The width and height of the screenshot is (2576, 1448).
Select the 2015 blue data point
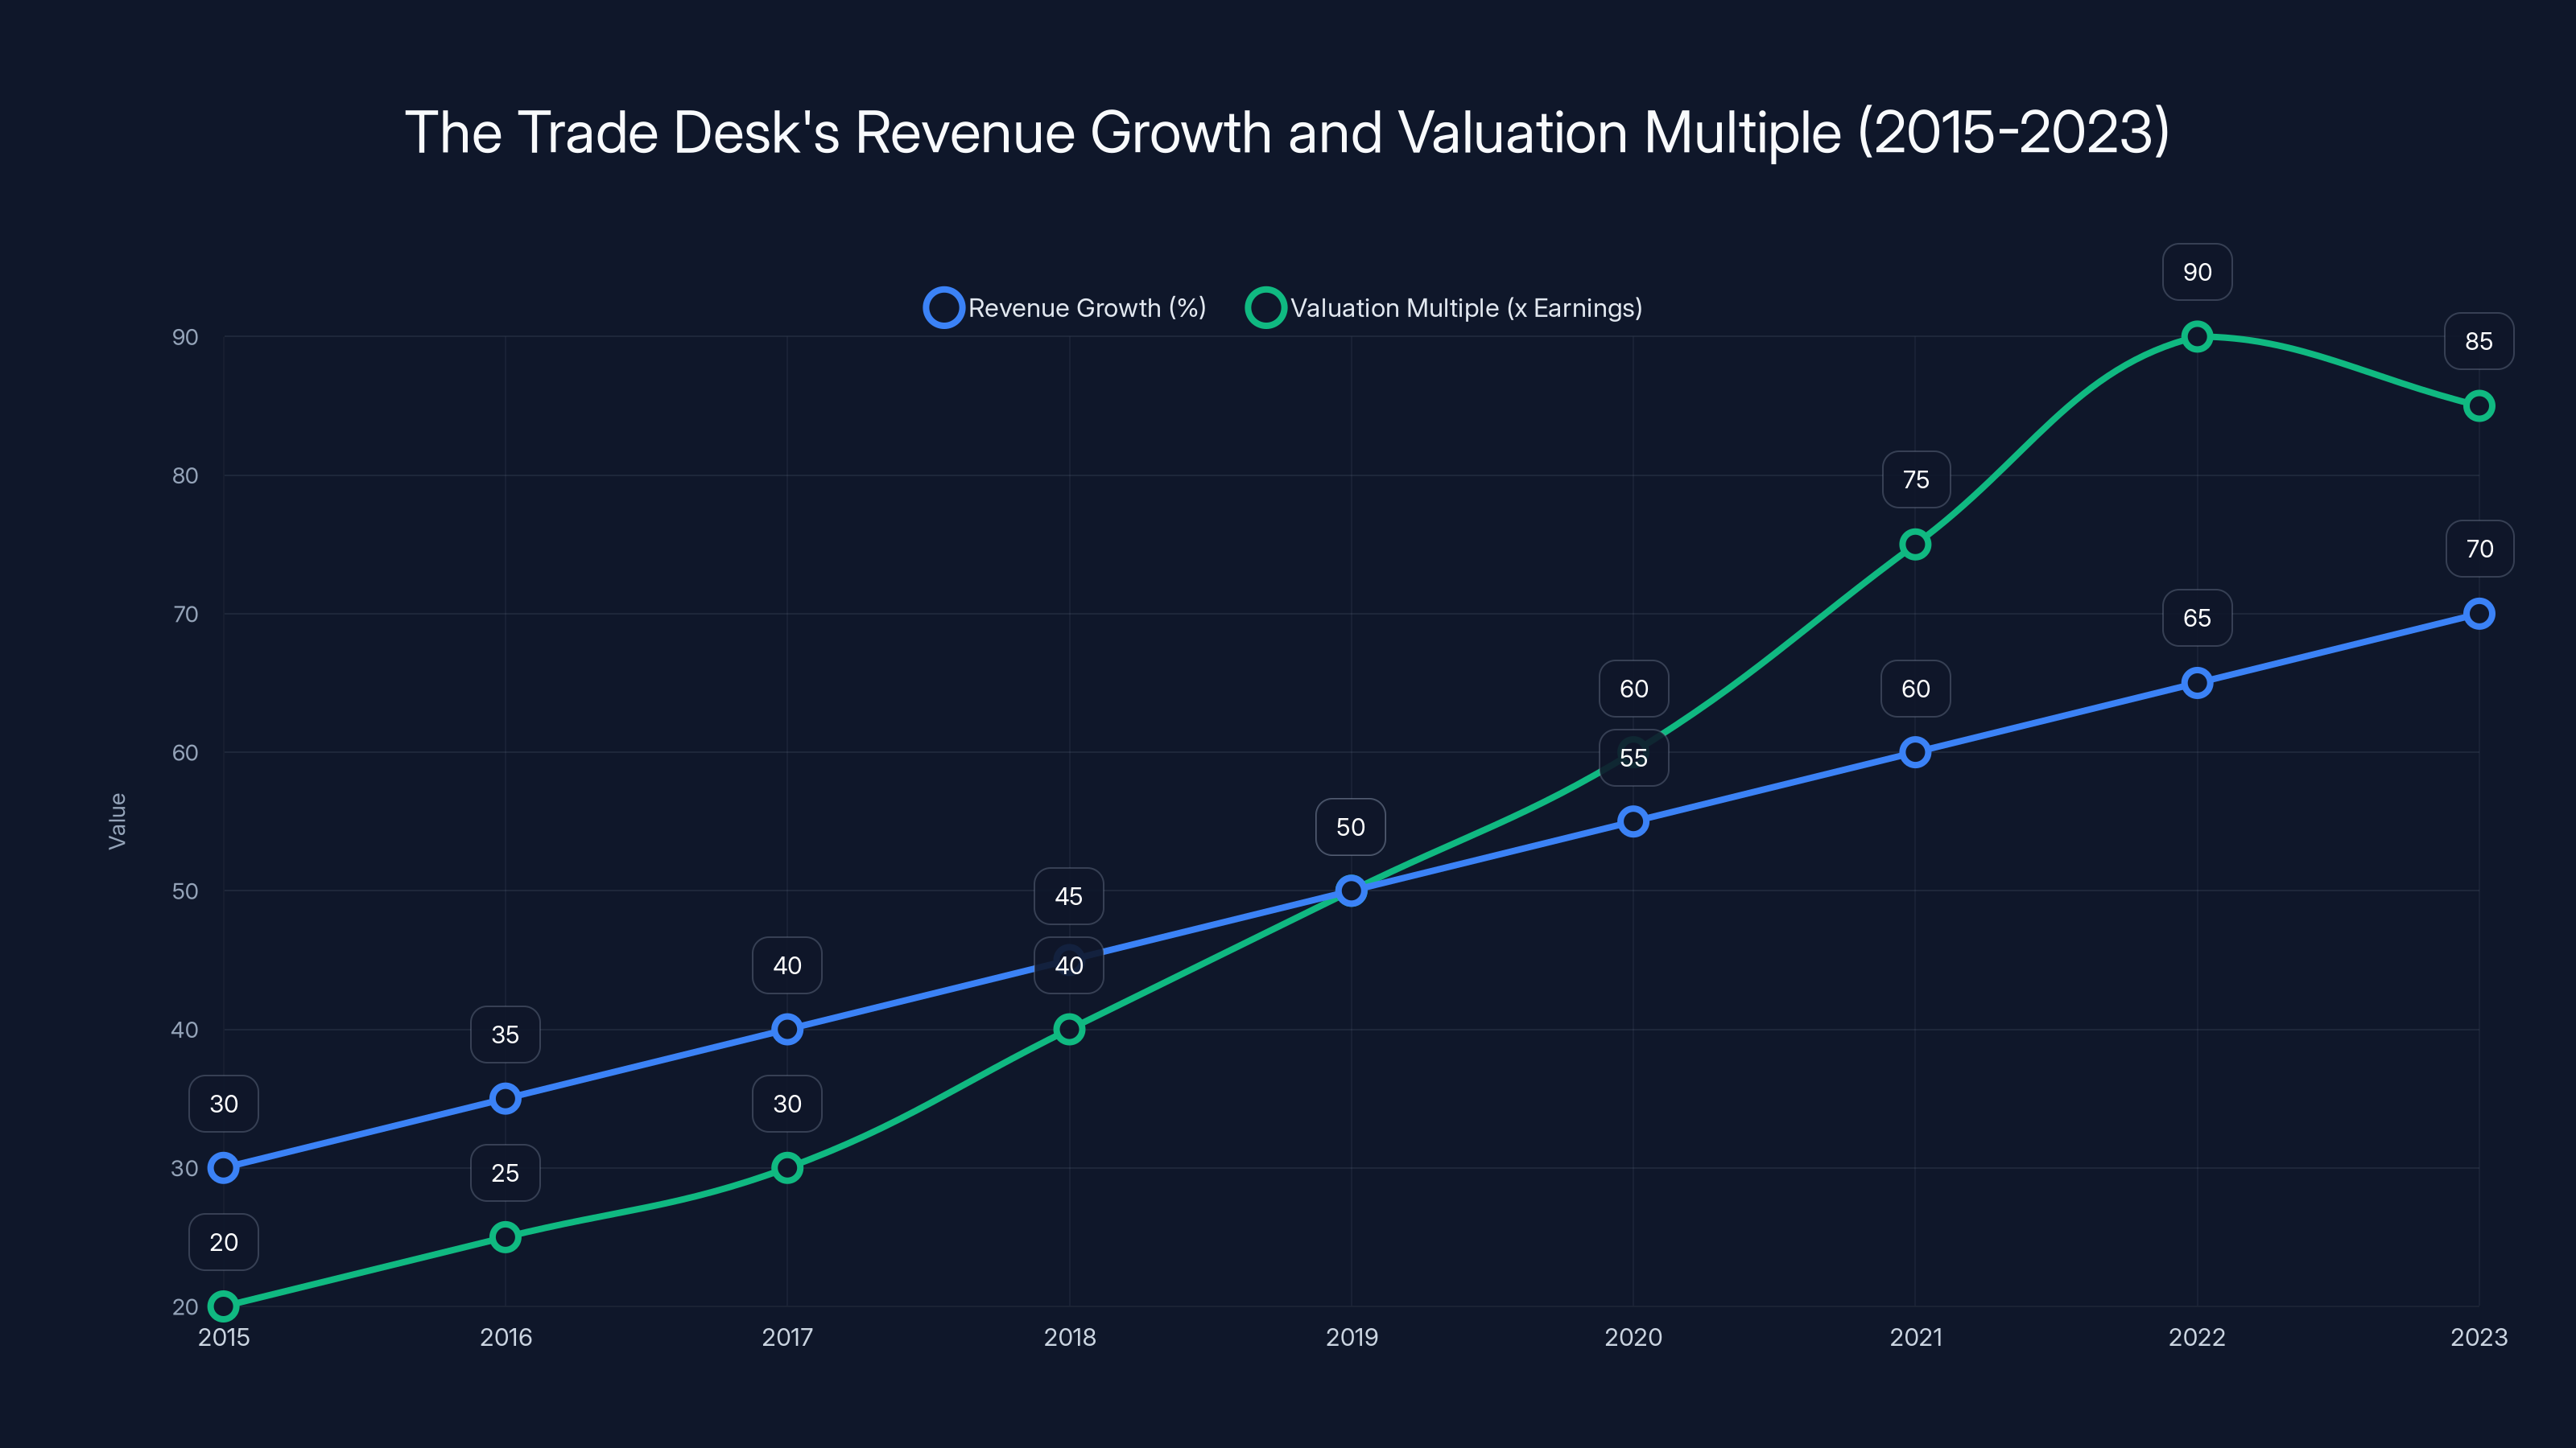pos(224,1166)
